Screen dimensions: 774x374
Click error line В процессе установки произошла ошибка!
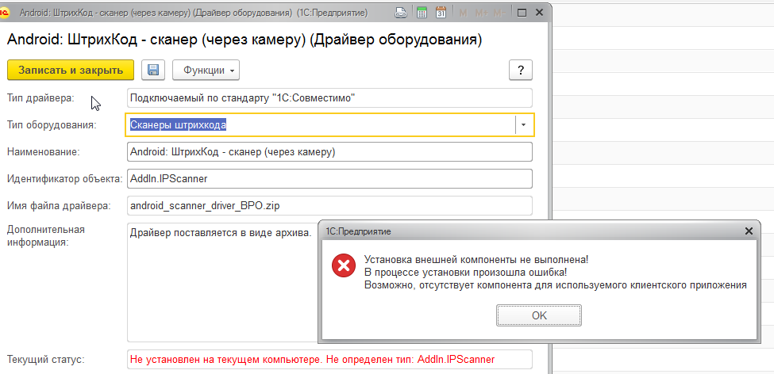465,272
